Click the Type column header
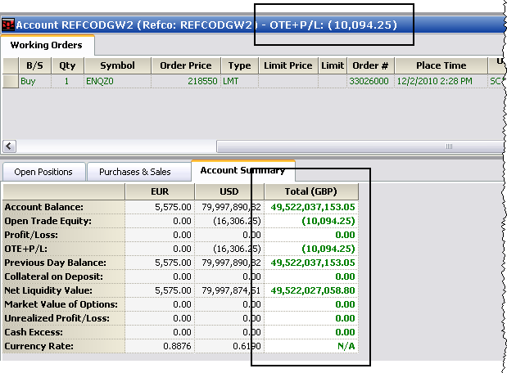This screenshot has width=507, height=373. 239,65
